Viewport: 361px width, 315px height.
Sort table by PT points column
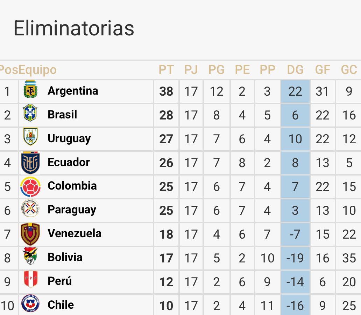(x=166, y=70)
